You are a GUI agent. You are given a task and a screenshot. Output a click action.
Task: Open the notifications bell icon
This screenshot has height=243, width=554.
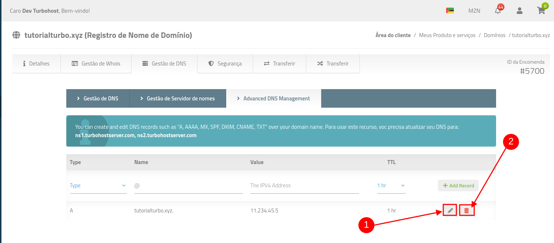pos(498,11)
